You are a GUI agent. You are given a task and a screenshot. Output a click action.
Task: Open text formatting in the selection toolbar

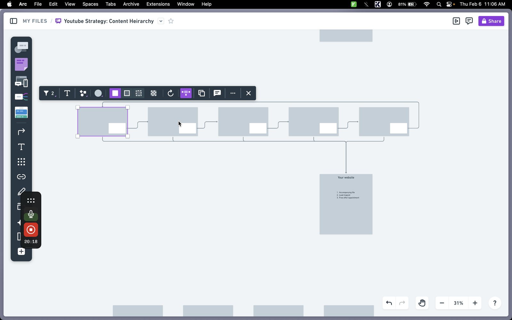click(67, 93)
